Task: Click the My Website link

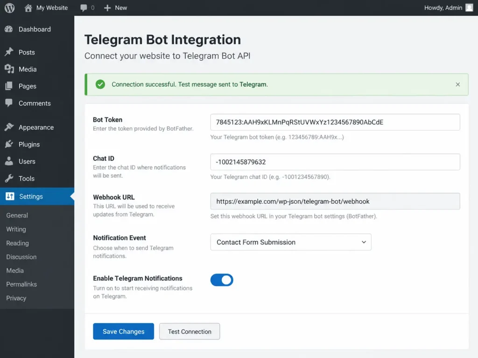Action: coord(52,8)
